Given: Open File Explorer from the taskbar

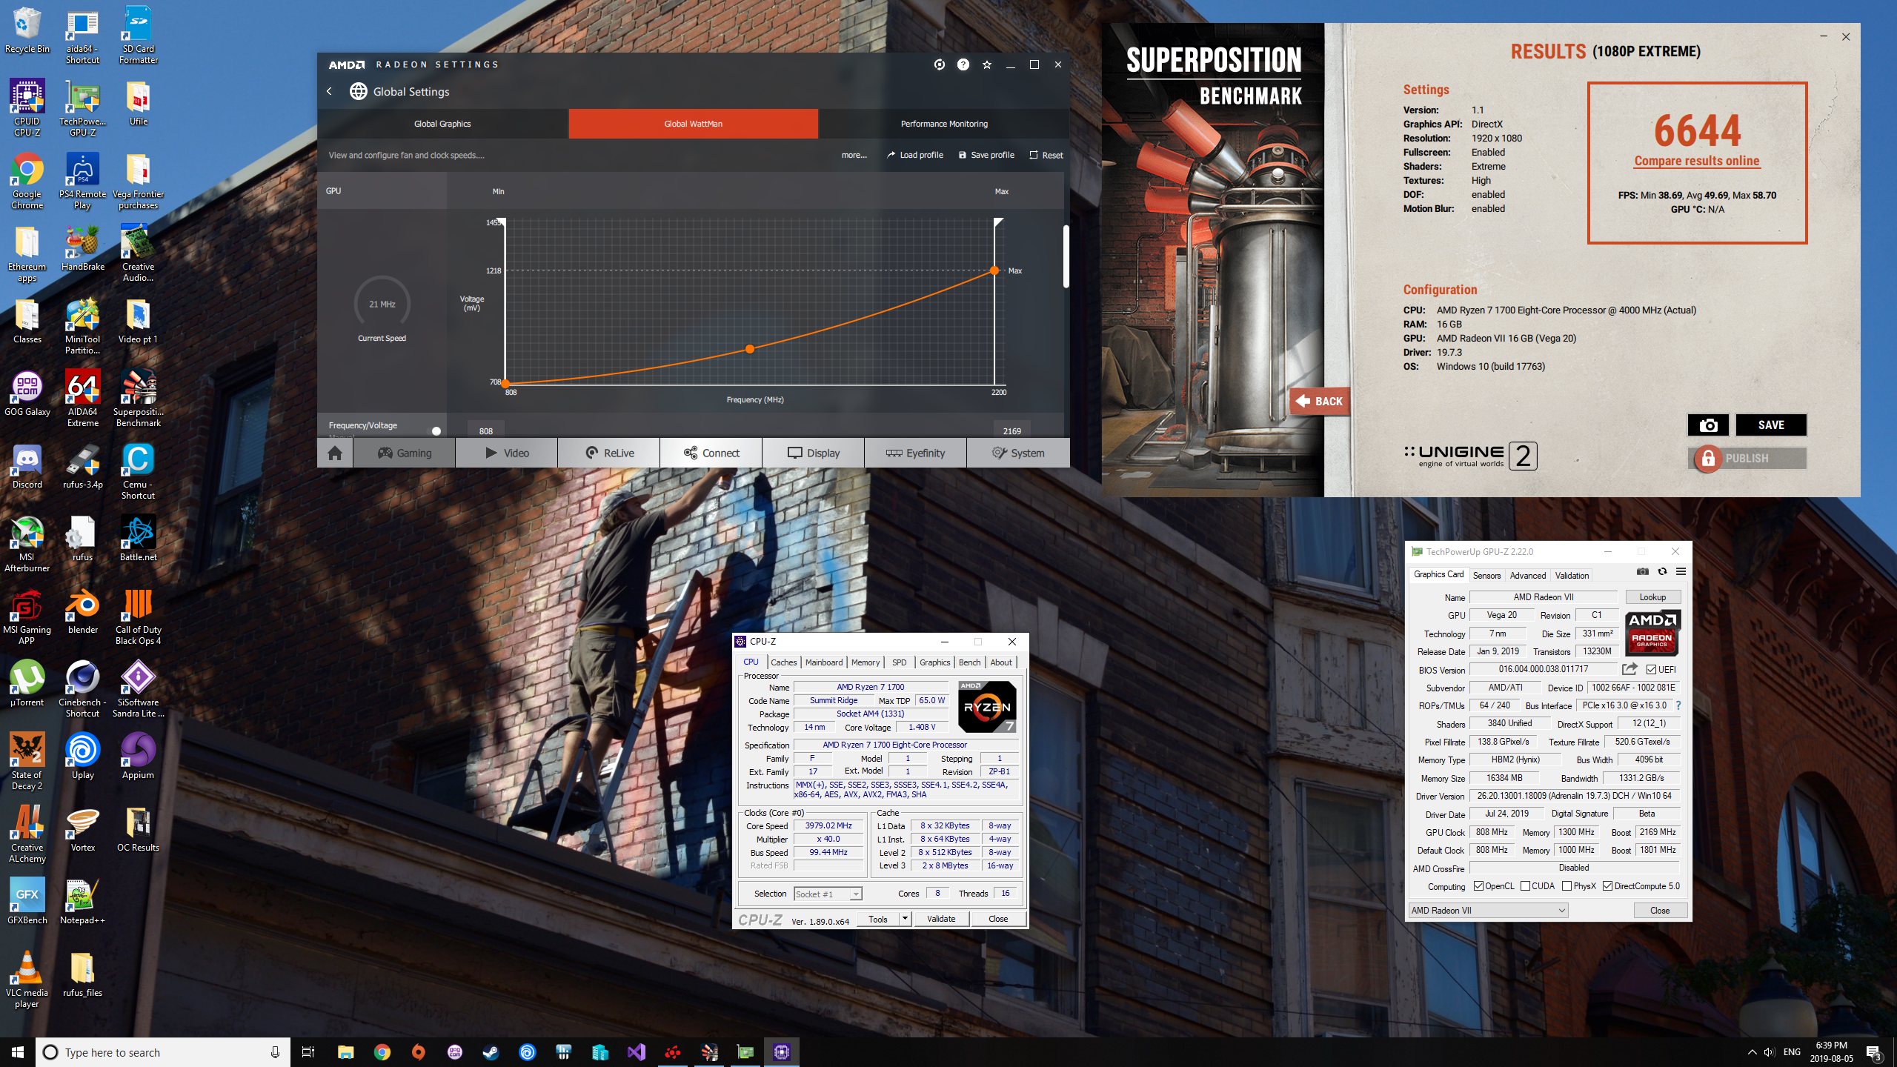Looking at the screenshot, I should tap(345, 1052).
